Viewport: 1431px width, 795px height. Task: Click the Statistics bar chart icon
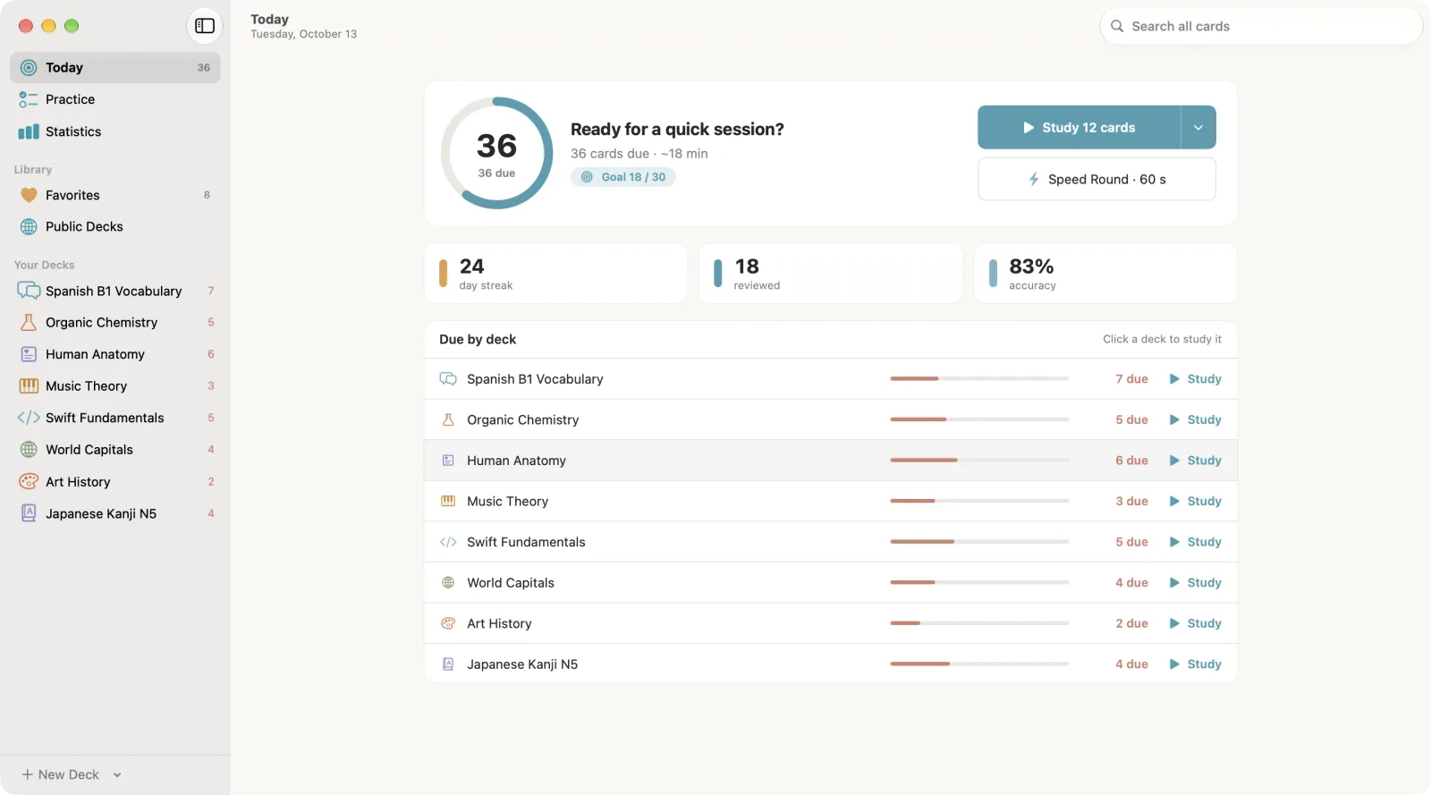click(x=29, y=131)
